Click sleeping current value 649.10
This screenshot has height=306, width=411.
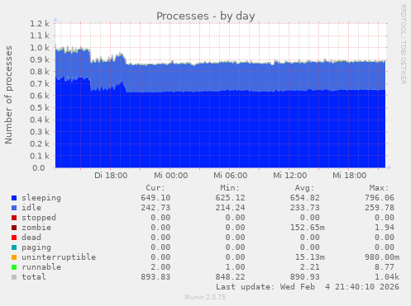coord(155,198)
